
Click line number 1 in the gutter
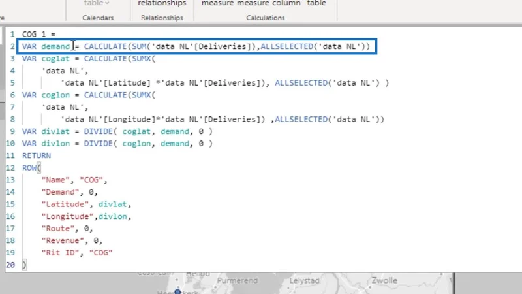click(x=12, y=35)
